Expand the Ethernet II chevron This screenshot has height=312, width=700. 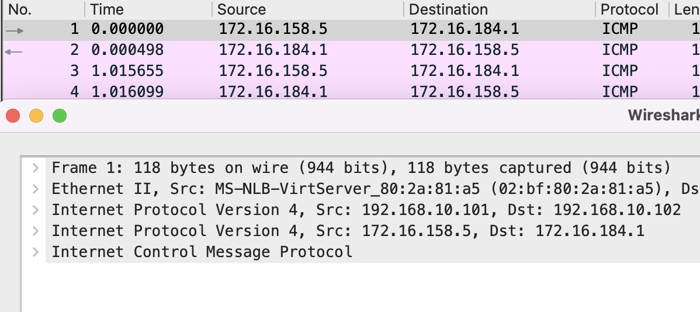point(36,189)
